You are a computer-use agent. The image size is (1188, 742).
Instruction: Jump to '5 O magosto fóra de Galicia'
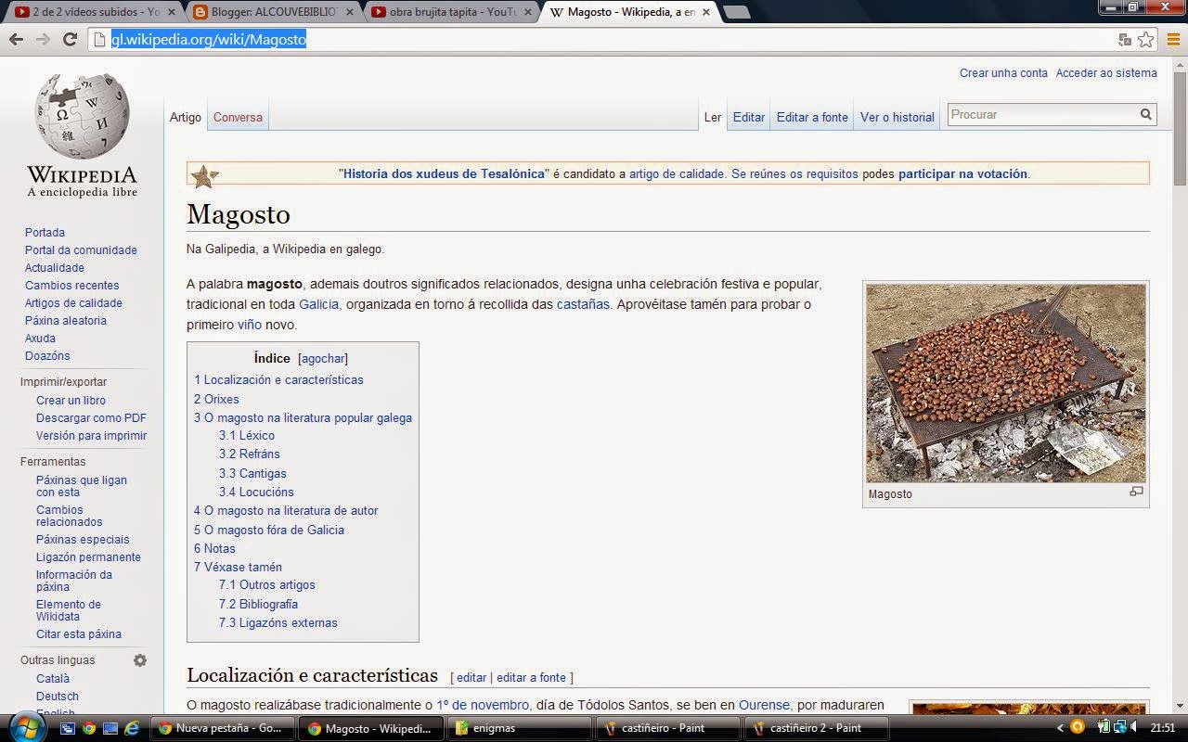click(269, 531)
